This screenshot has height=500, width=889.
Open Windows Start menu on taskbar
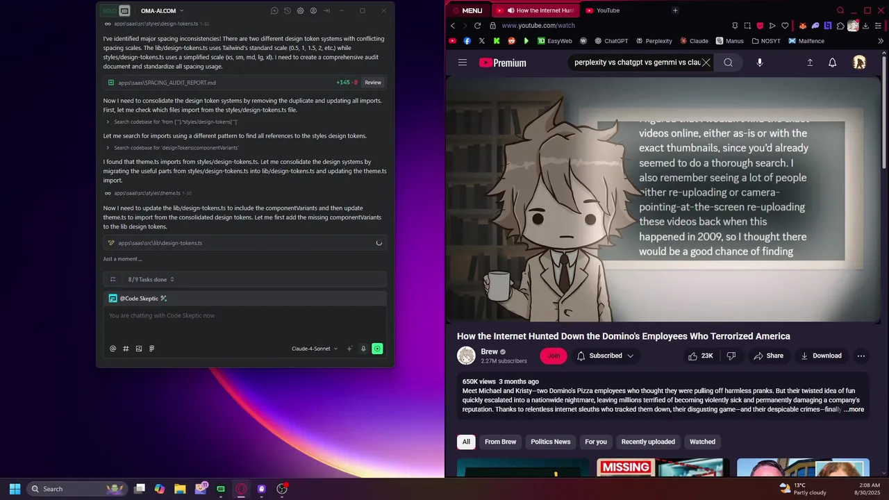15,489
